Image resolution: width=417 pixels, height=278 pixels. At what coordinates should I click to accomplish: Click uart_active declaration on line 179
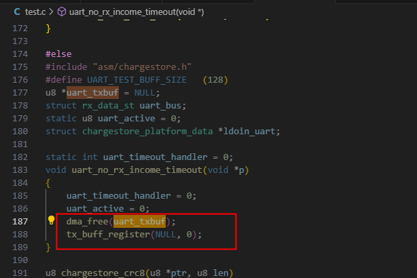pos(126,119)
